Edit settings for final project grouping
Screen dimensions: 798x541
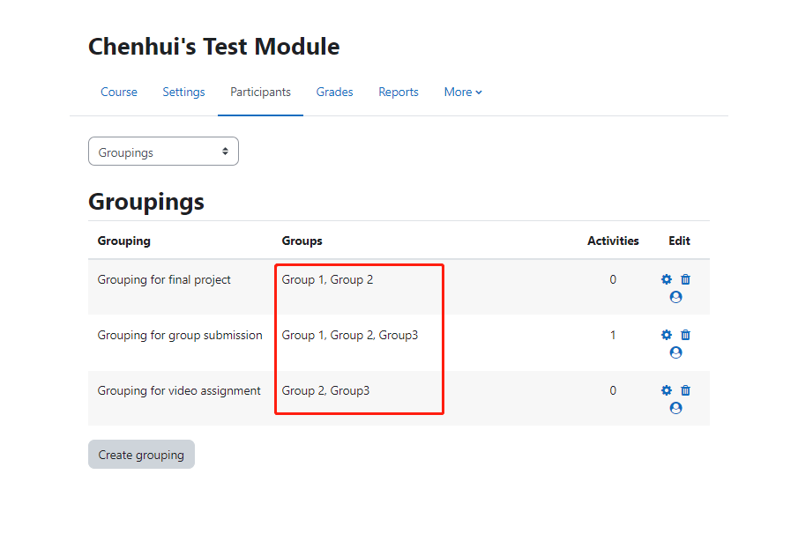pos(667,280)
